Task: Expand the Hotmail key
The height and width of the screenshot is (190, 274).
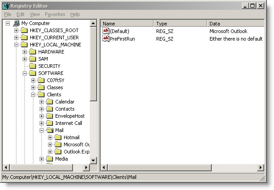Action: [x=50, y=137]
